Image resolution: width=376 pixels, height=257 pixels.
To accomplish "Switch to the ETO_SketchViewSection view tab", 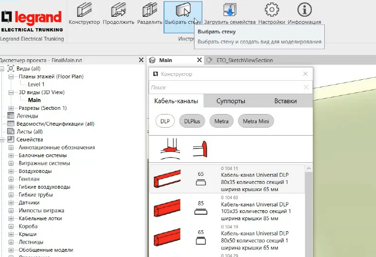I will [x=245, y=60].
